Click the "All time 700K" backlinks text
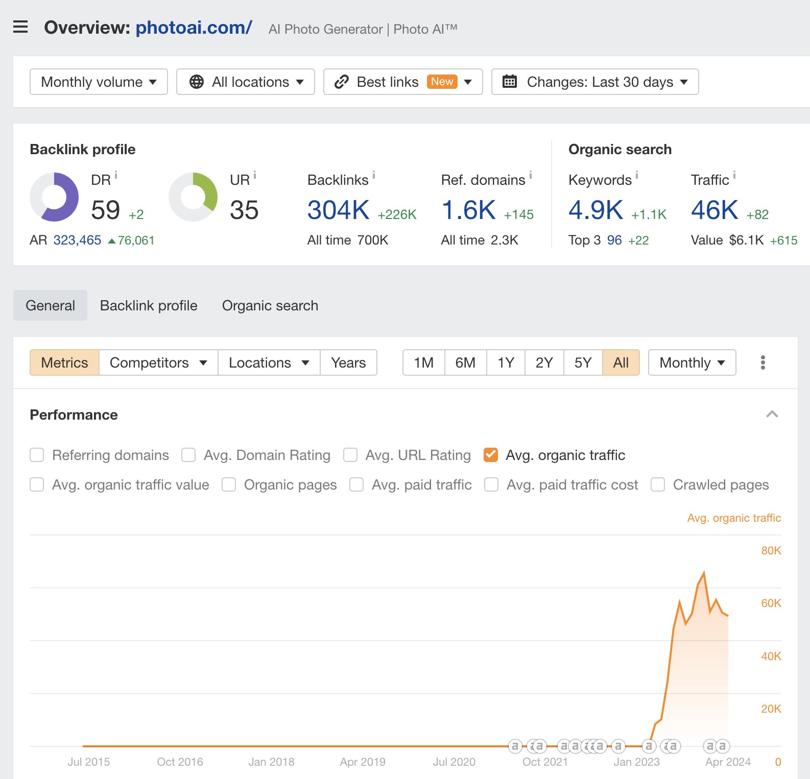This screenshot has width=810, height=779. click(348, 240)
